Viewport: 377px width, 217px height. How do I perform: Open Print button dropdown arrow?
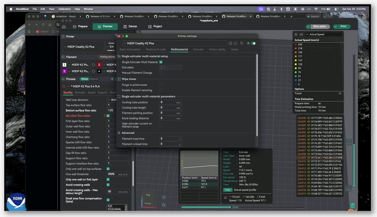pyautogui.click(x=335, y=26)
